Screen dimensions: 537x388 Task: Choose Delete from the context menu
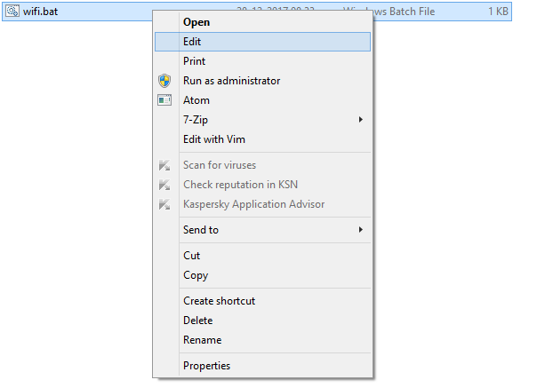pyautogui.click(x=262, y=321)
